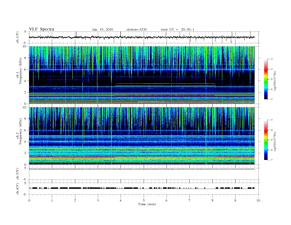Screen dimensions: 291x225
Task: Click the ch.2 spectrogram panel
Action: click(142, 136)
